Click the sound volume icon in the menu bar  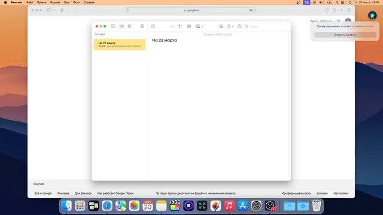tap(321, 2)
